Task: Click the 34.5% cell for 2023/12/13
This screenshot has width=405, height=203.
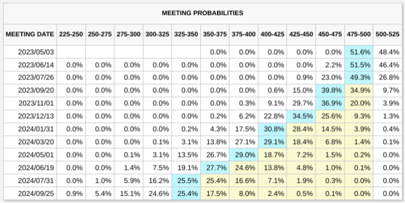Action: tap(301, 116)
